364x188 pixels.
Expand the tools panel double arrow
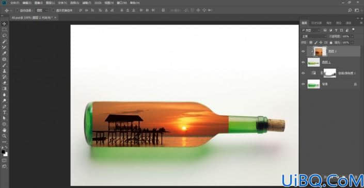[2, 16]
